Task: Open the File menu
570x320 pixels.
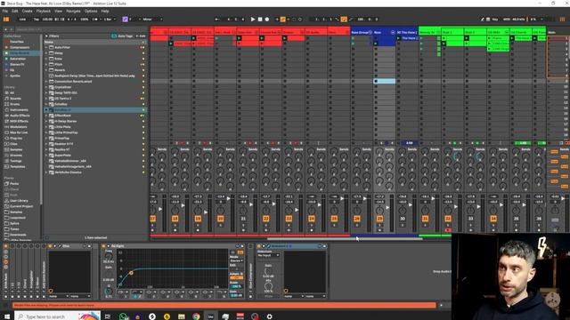Action: point(5,12)
